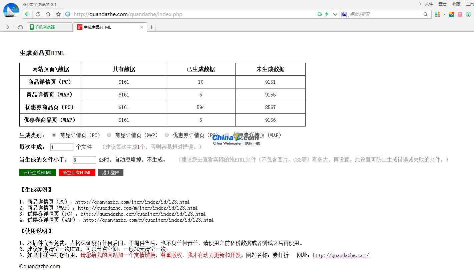Click the 优惠券商品页（WAP） row header

[51, 120]
